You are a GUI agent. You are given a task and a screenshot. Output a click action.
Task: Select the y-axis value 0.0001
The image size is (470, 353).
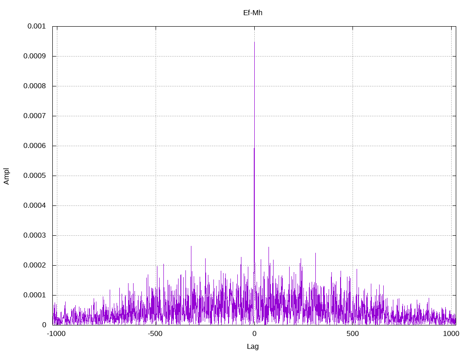(x=34, y=295)
